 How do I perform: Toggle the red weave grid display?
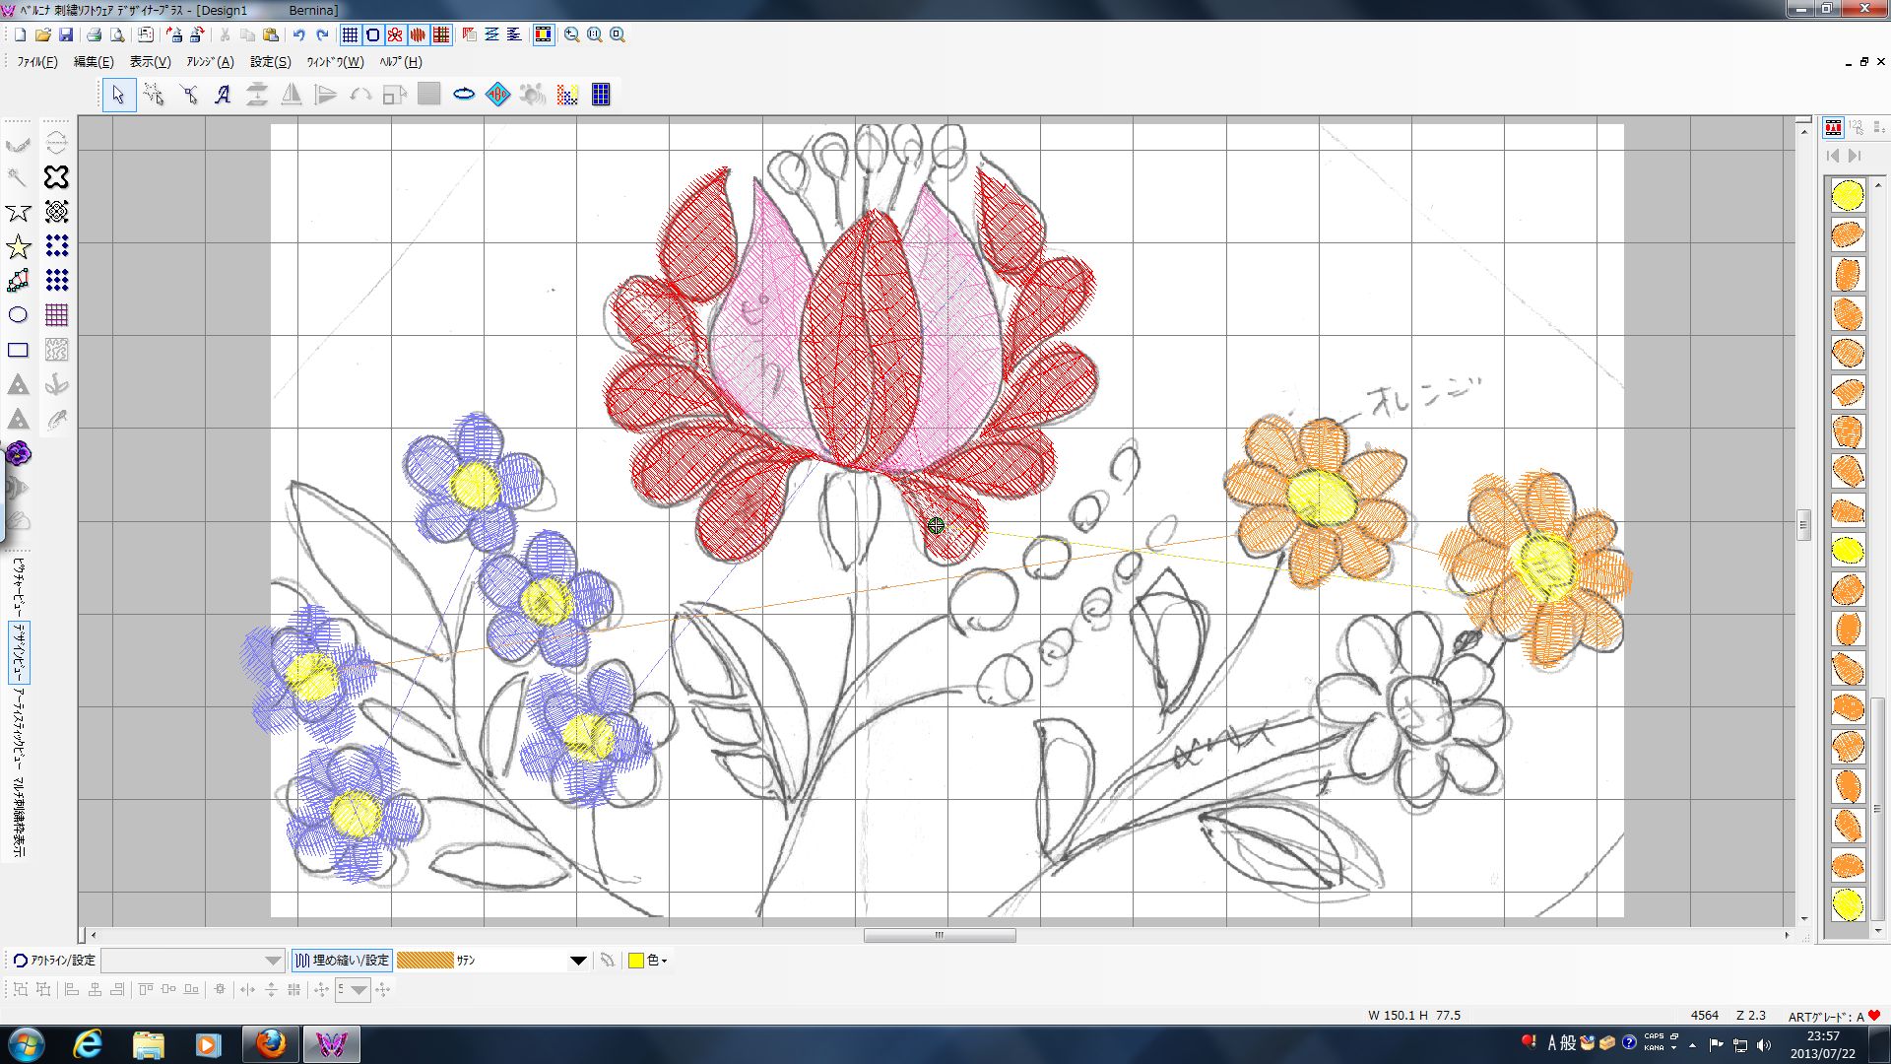441,34
